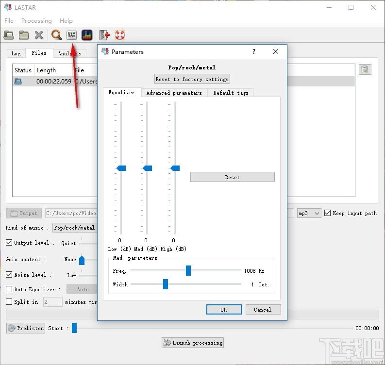This screenshot has width=385, height=365.
Task: Click the Launch processing button
Action: click(x=193, y=342)
